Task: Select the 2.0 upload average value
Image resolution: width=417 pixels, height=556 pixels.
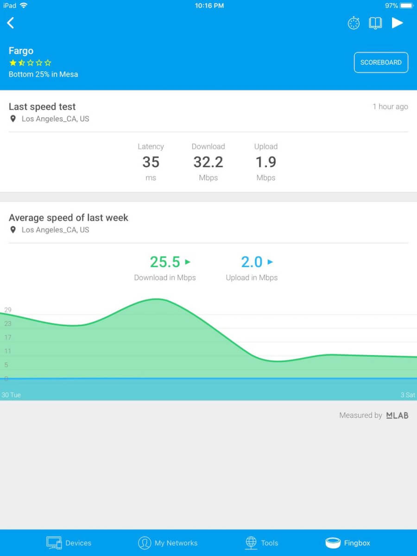Action: click(252, 262)
